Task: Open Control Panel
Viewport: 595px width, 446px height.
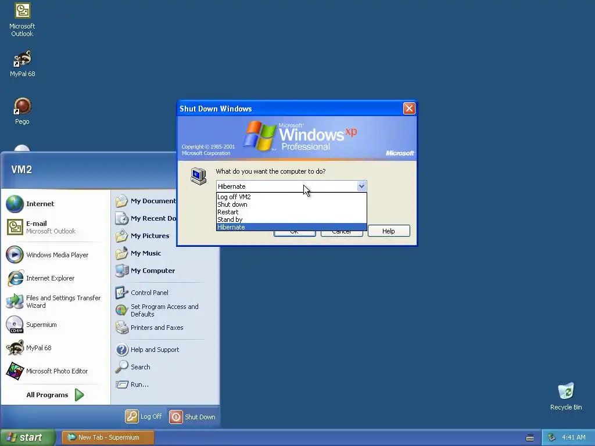Action: [142, 293]
